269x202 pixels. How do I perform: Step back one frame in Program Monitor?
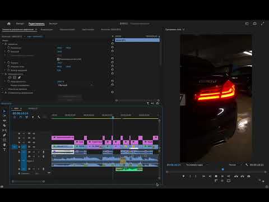210,176
